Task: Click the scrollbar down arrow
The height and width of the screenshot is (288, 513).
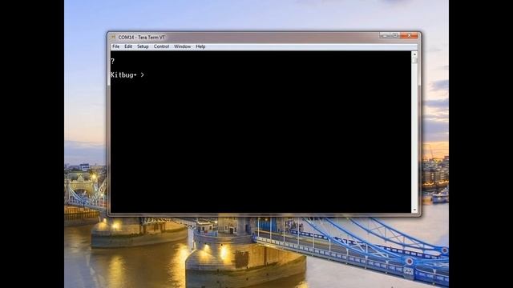Action: [x=414, y=210]
